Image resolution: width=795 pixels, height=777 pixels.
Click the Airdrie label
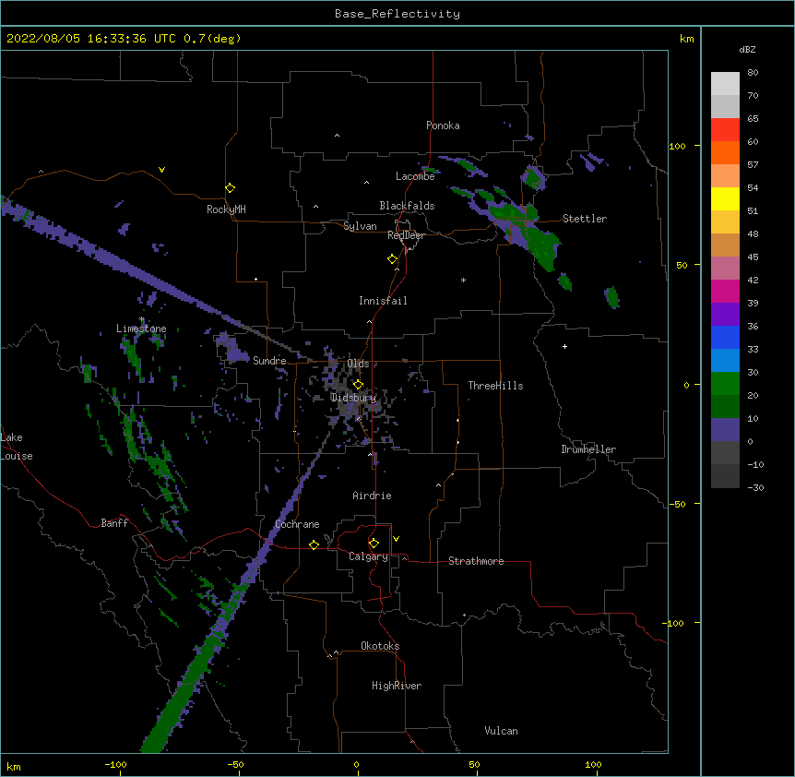[373, 496]
